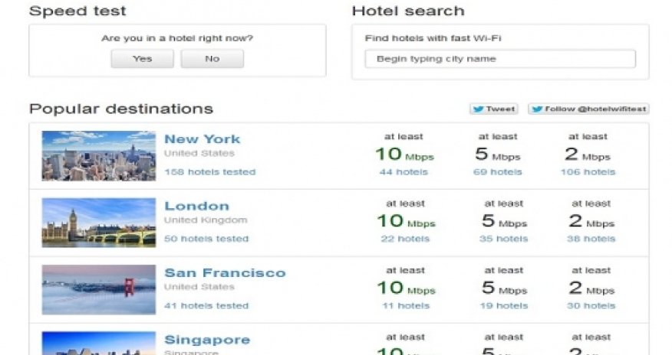
Task: Click '41 hotels tested' for San Francisco
Action: [206, 306]
